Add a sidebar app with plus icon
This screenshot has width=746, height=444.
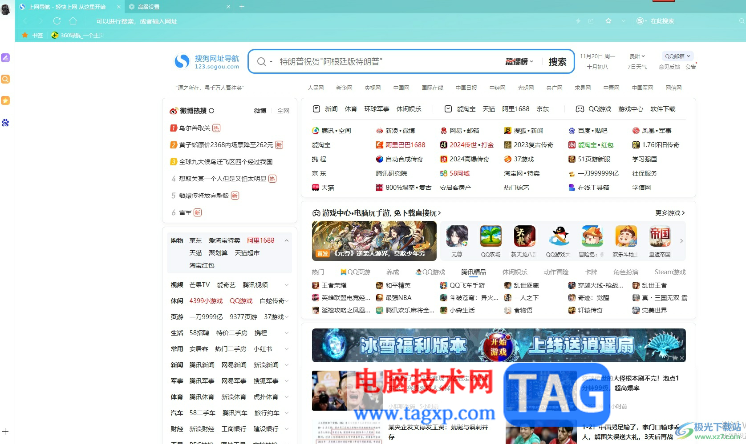5,432
